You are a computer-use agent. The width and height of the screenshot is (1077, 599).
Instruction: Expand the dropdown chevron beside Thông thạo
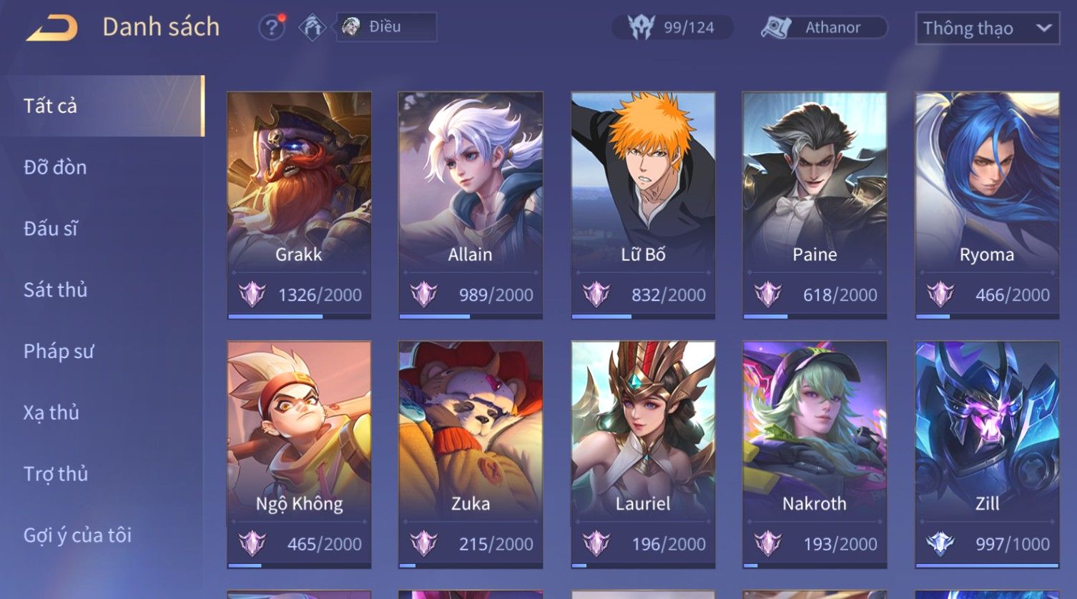(x=1043, y=29)
